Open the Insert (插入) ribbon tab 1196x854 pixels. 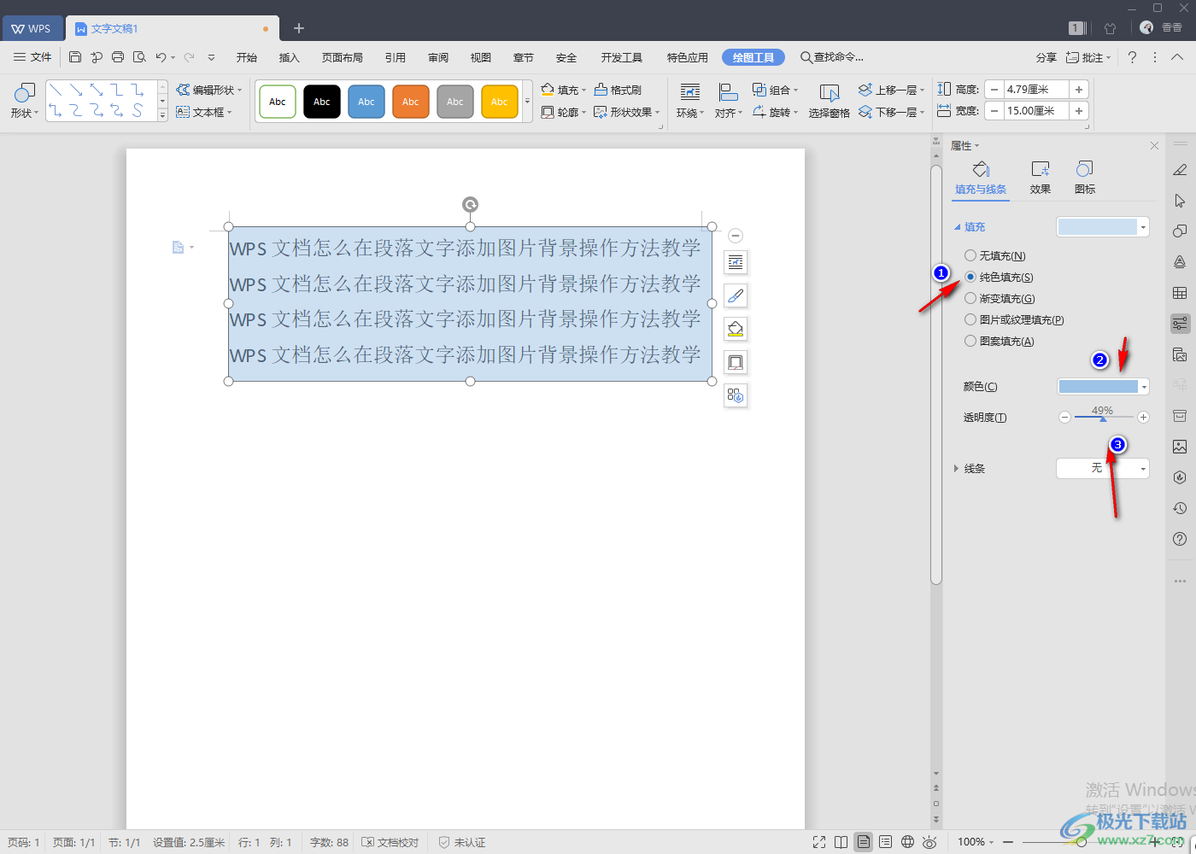290,57
